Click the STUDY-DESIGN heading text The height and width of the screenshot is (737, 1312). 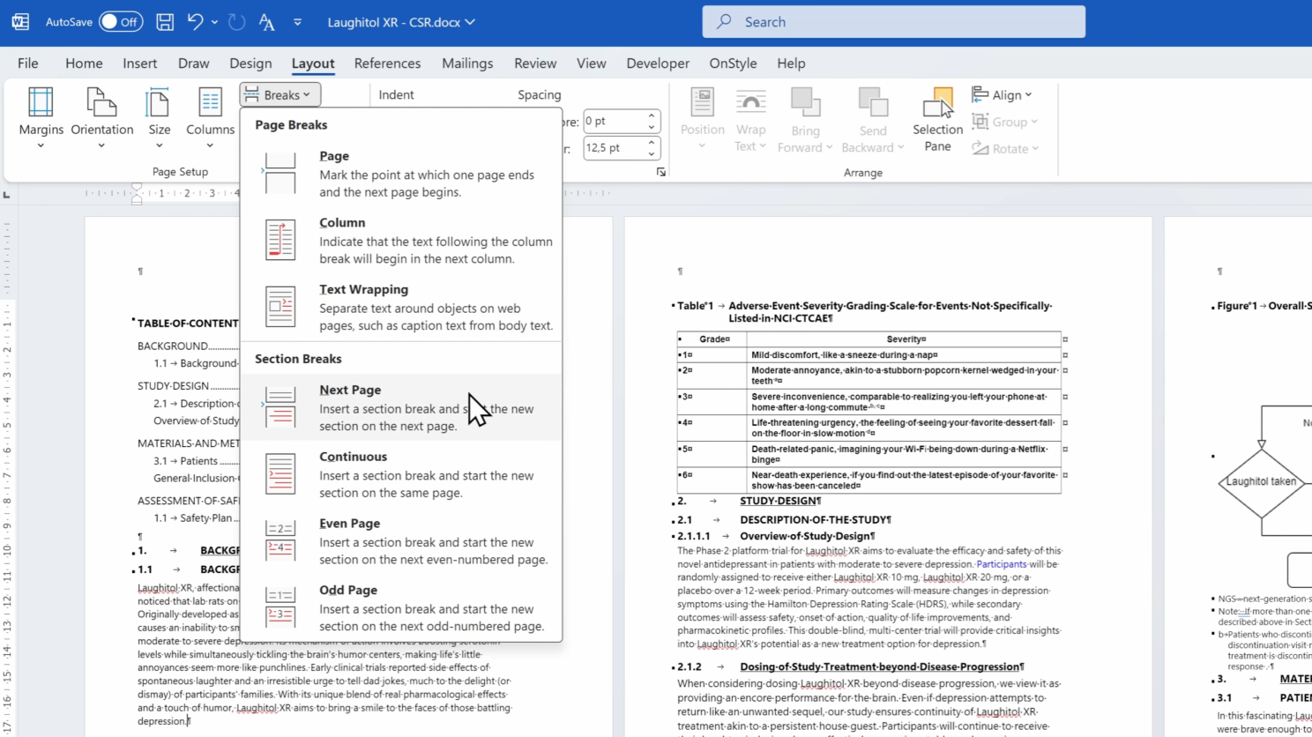779,501
